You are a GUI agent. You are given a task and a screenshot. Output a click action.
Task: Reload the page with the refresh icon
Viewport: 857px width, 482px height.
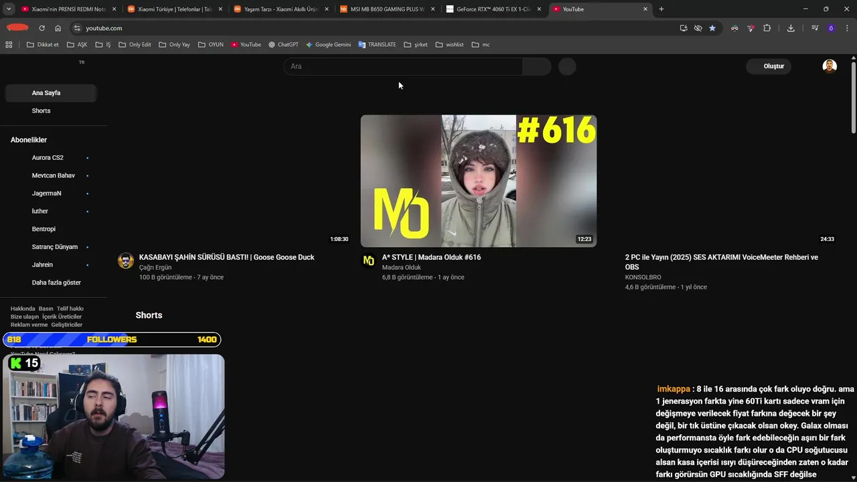(x=42, y=28)
